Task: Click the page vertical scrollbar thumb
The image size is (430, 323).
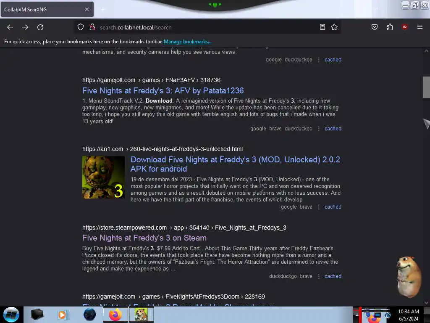Action: click(x=426, y=87)
